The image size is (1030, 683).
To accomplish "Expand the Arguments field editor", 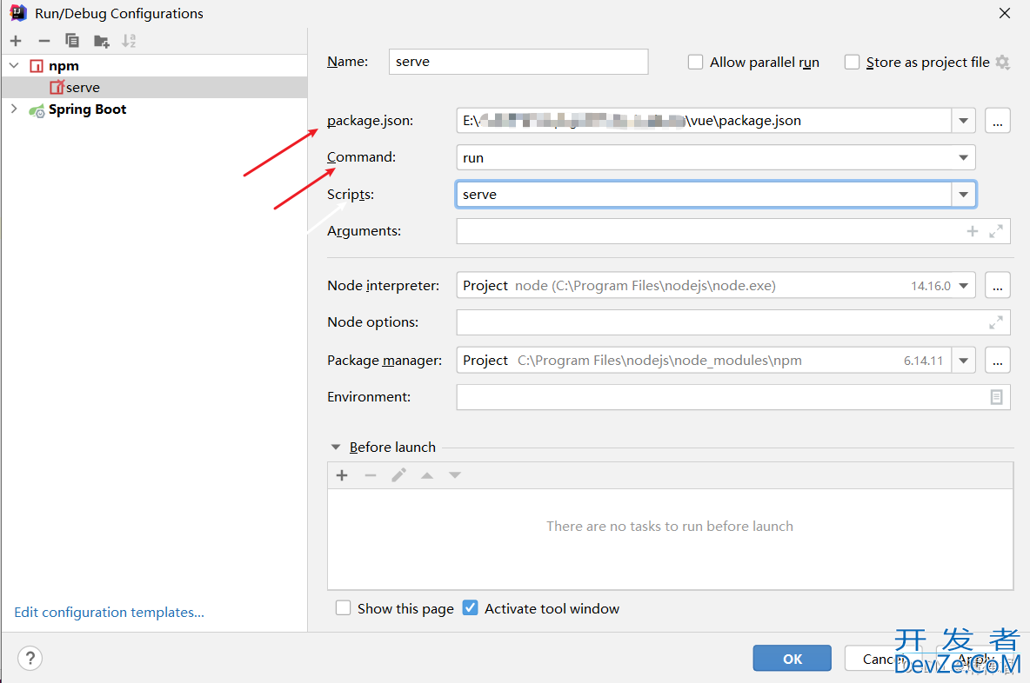I will 996,231.
